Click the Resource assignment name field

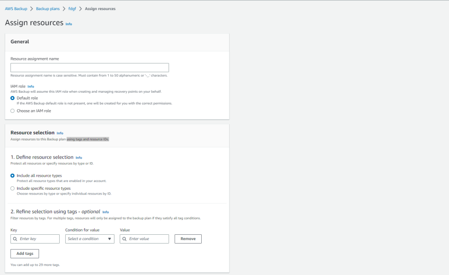point(89,68)
